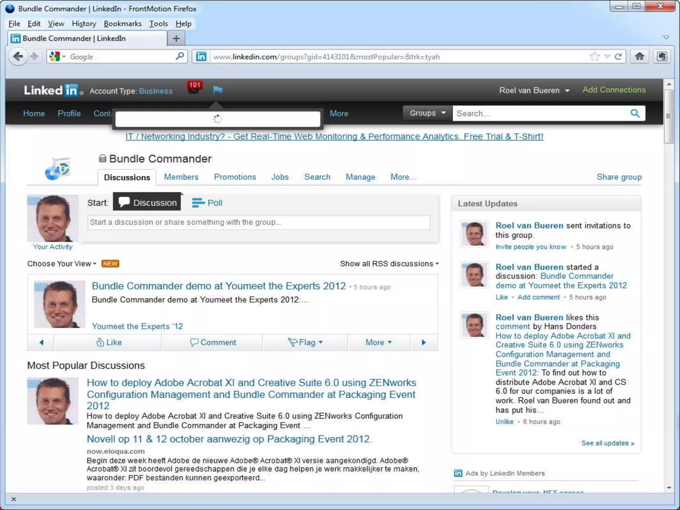680x510 pixels.
Task: Open the More... group tab menu
Action: [403, 177]
